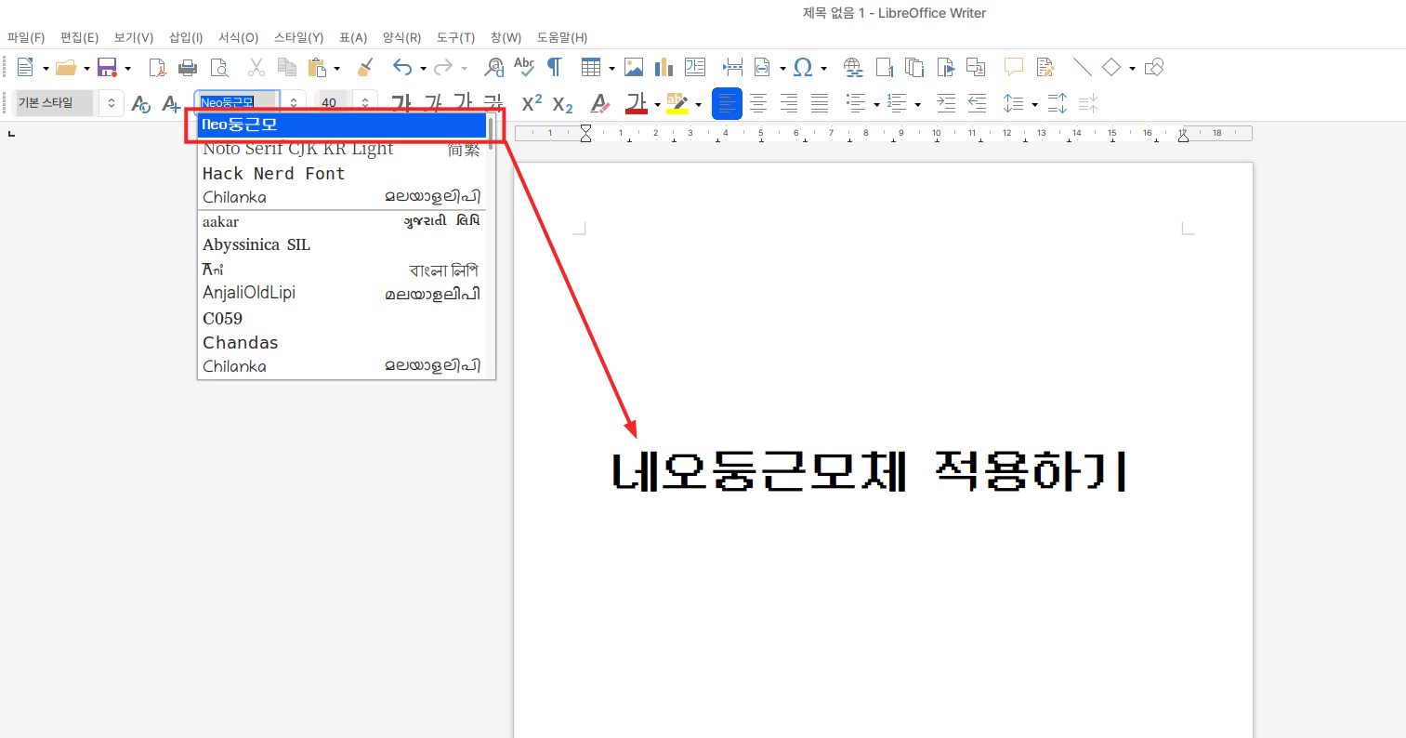Select Abyssinica SIL in the font list
This screenshot has width=1406, height=738.
point(256,244)
